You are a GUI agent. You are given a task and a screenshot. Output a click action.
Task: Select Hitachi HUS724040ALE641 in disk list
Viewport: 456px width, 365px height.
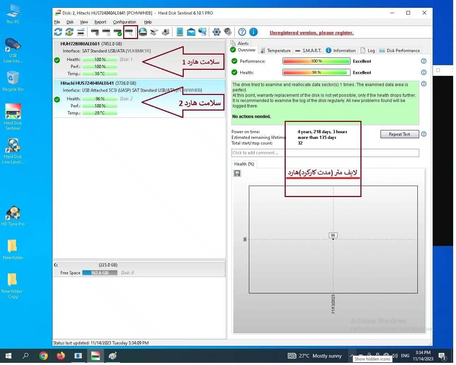(x=139, y=99)
